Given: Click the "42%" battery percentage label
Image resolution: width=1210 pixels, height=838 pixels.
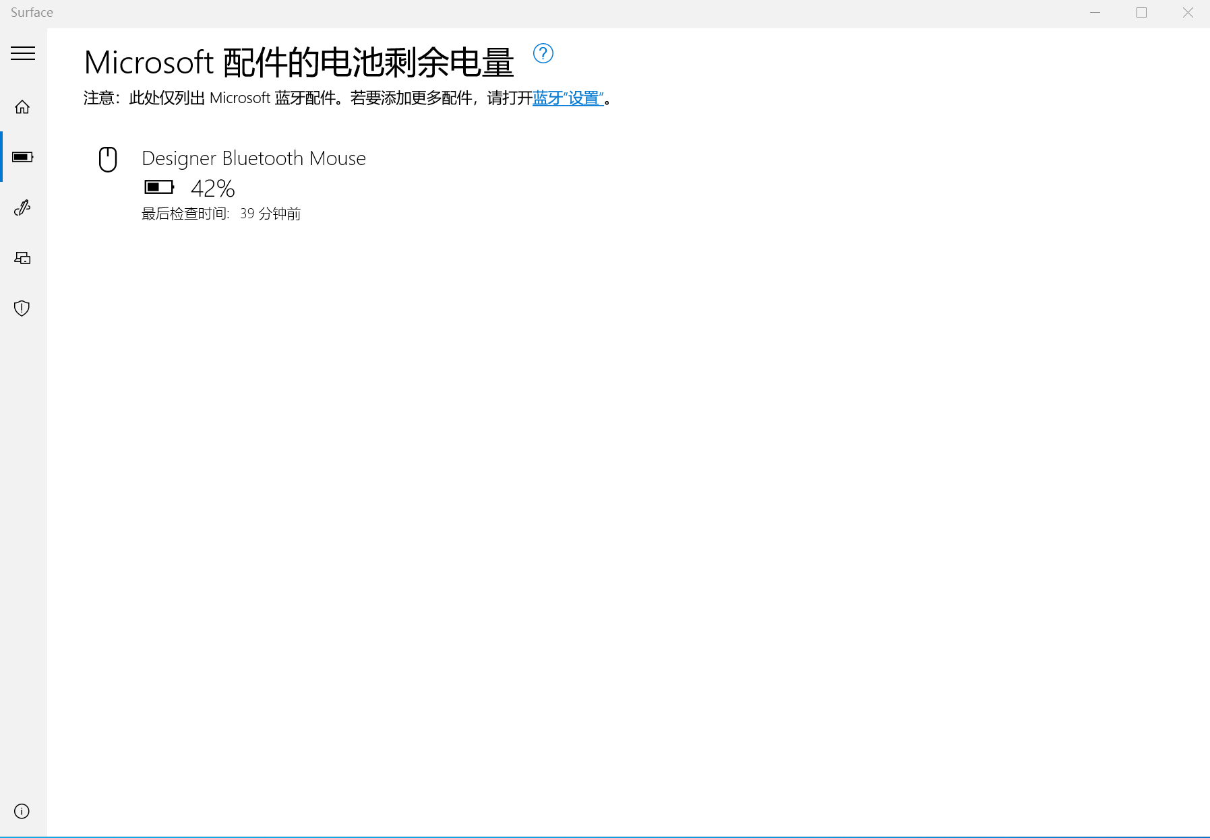Looking at the screenshot, I should pyautogui.click(x=212, y=188).
